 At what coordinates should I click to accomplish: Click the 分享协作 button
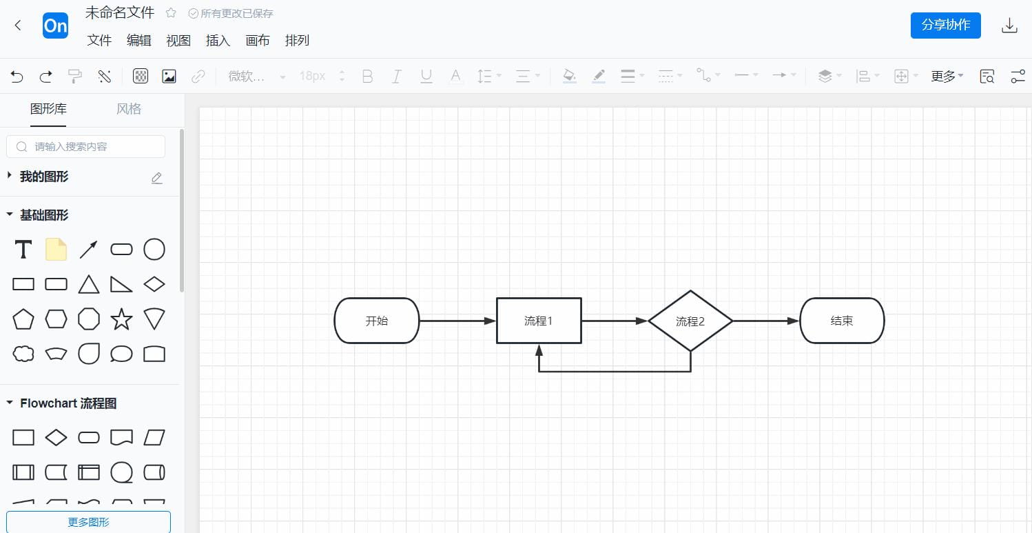pyautogui.click(x=945, y=25)
